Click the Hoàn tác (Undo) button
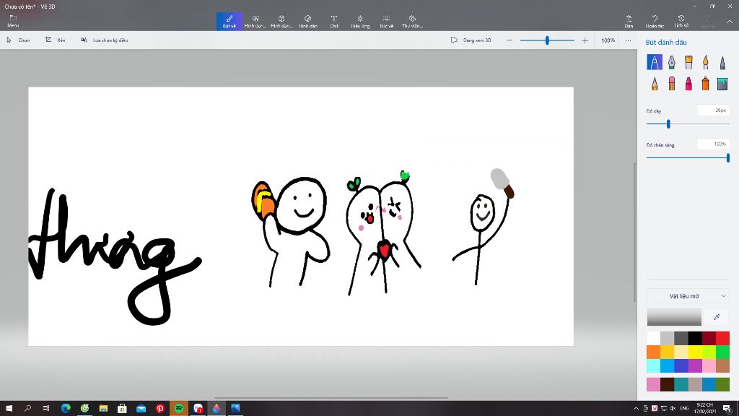This screenshot has width=739, height=416. [655, 21]
